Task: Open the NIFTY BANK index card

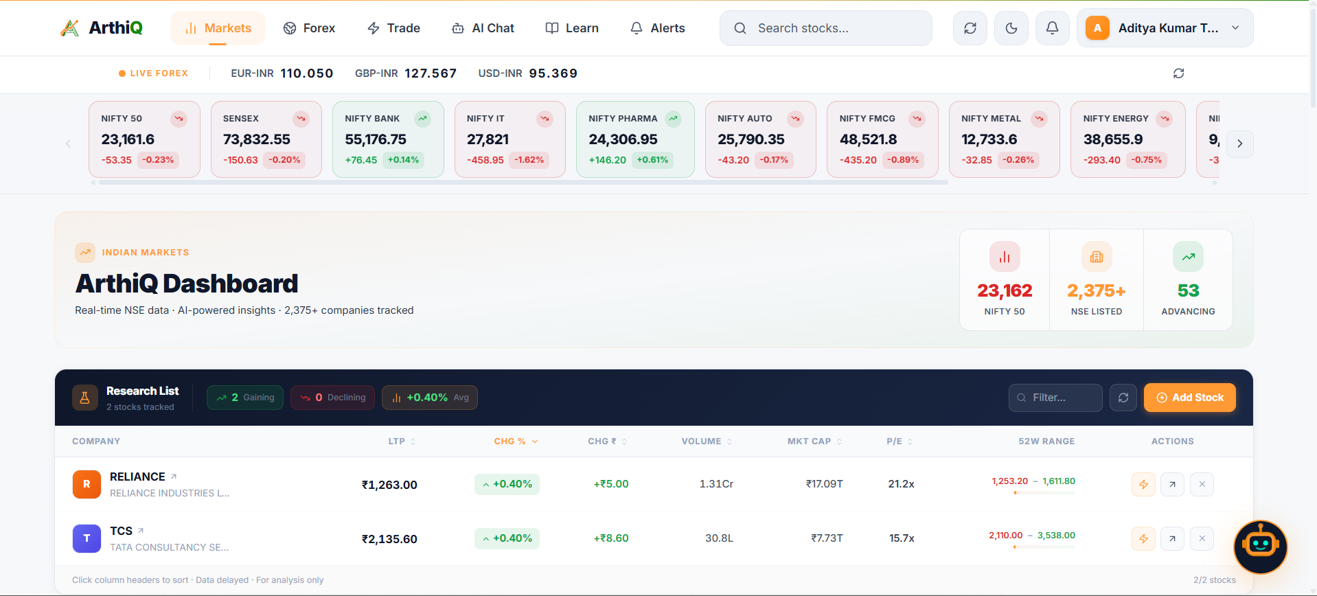Action: coord(388,139)
